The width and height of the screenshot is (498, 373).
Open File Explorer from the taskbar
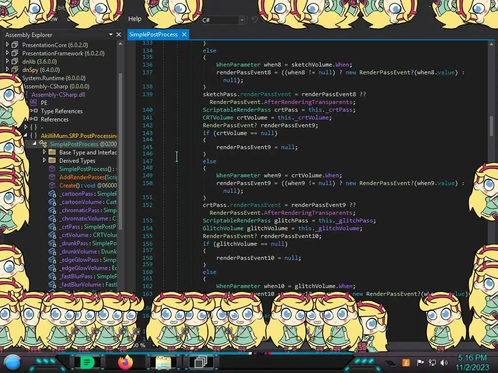click(x=163, y=362)
